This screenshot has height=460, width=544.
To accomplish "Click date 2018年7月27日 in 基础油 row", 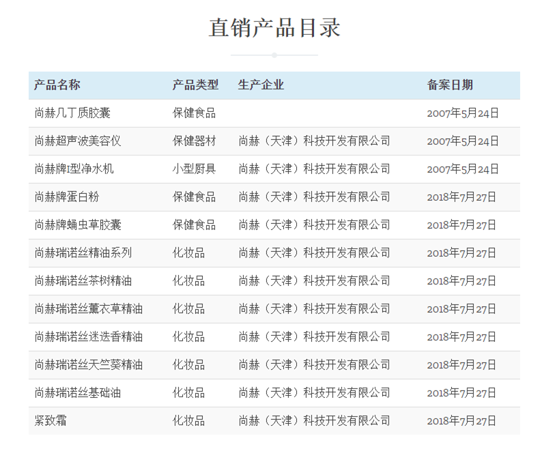I will 461,393.
